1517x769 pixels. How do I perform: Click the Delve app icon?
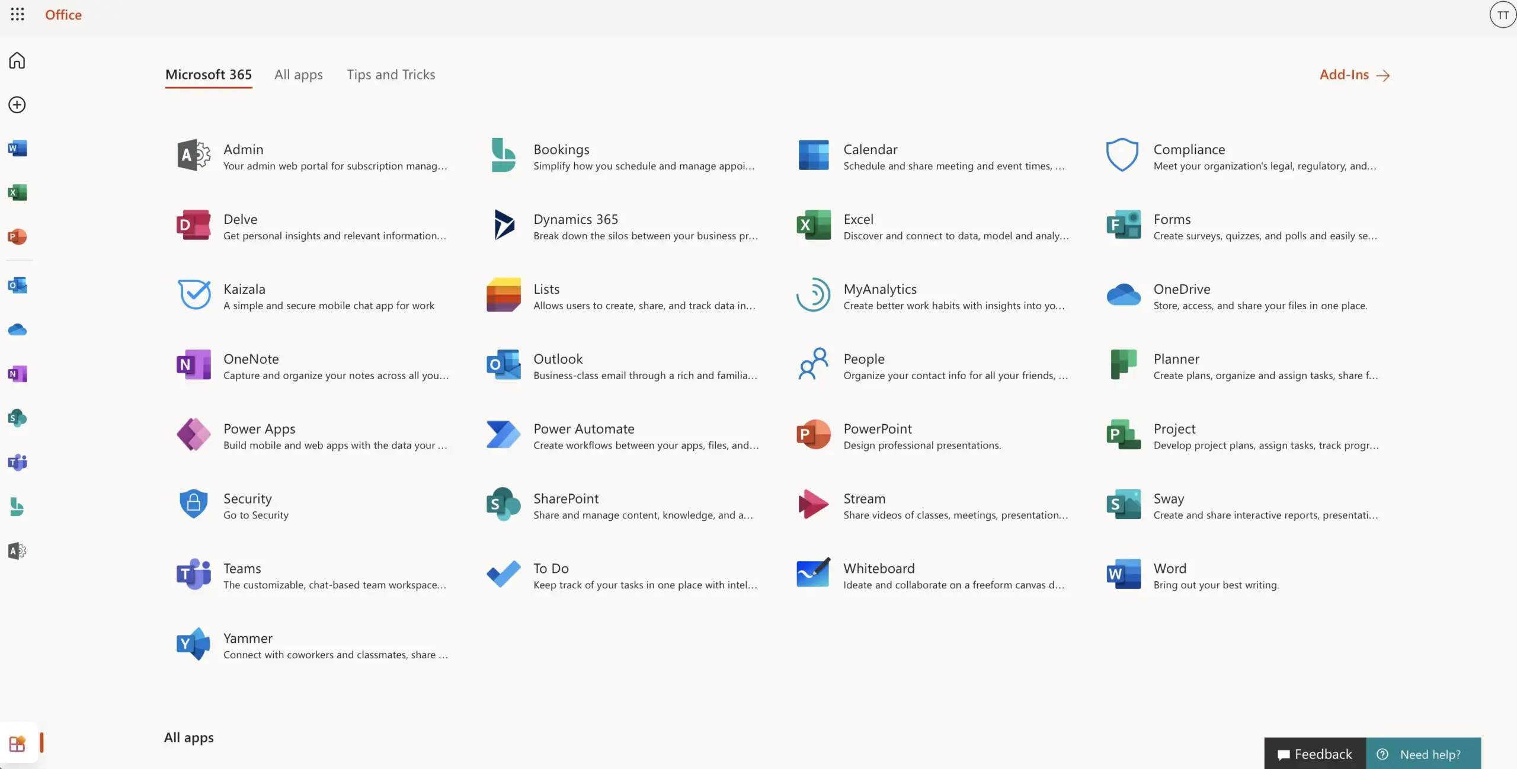(x=194, y=225)
